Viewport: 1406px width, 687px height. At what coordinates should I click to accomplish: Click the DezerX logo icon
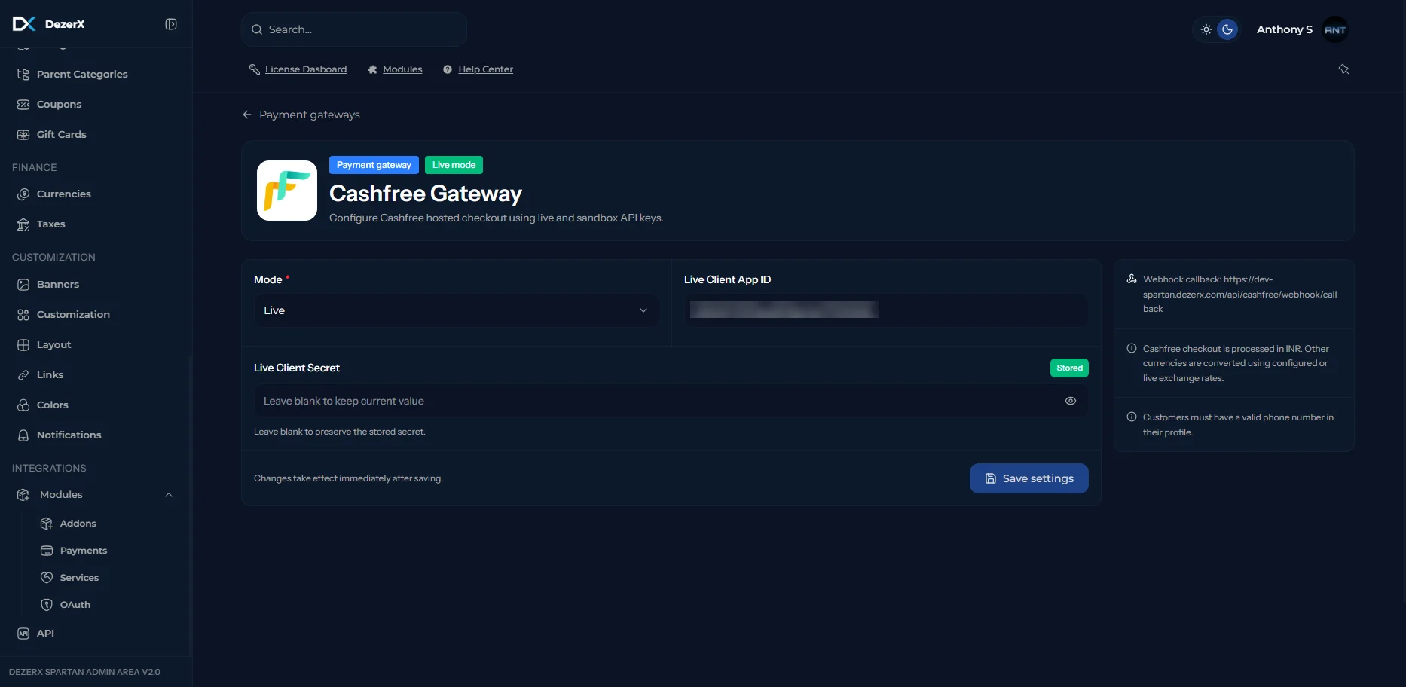click(x=23, y=24)
